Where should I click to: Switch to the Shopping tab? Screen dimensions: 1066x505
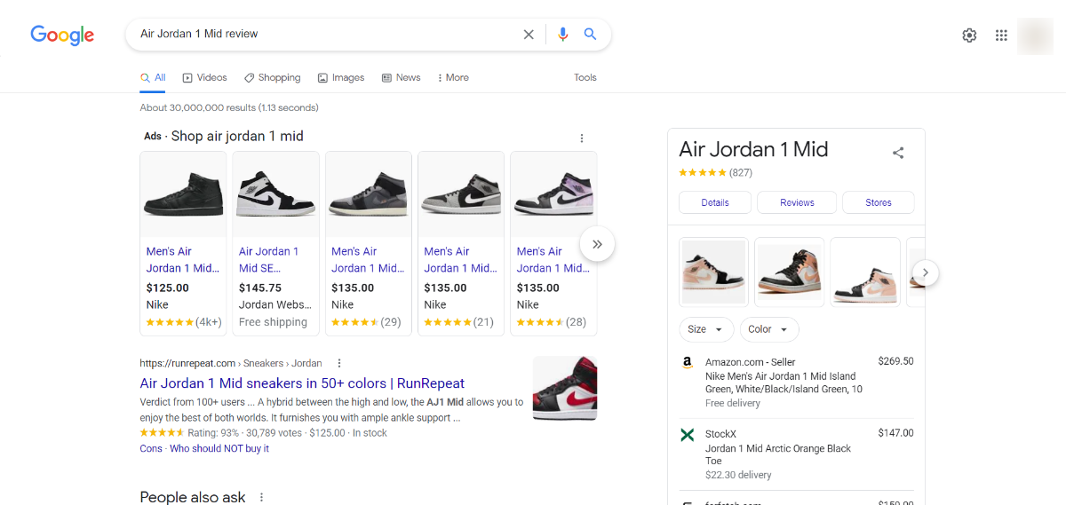click(273, 78)
